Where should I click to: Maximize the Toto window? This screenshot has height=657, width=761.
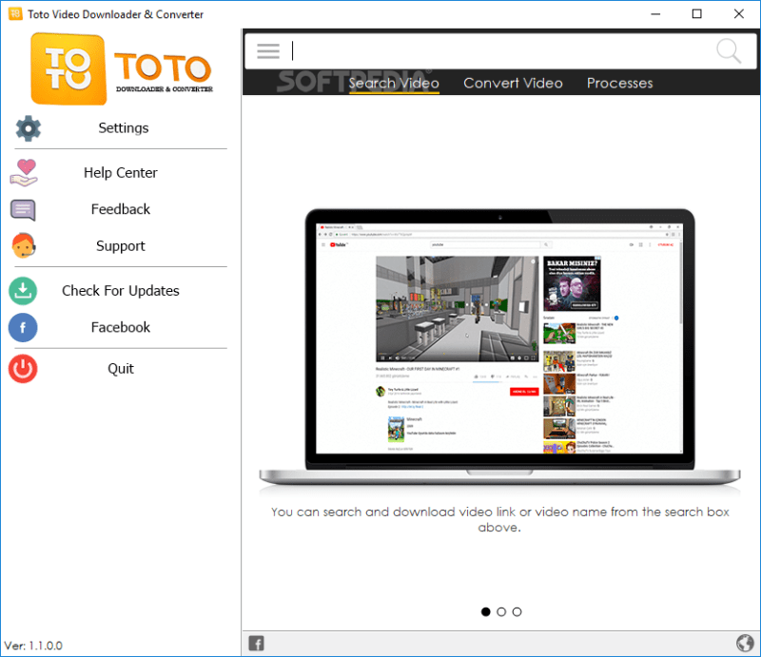tap(697, 14)
